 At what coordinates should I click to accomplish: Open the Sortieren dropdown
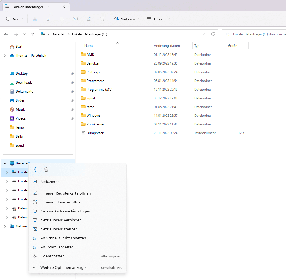click(x=126, y=19)
